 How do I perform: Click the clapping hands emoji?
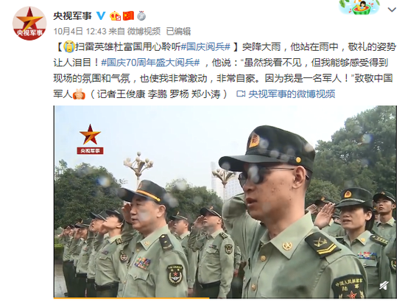pyautogui.click(x=79, y=94)
